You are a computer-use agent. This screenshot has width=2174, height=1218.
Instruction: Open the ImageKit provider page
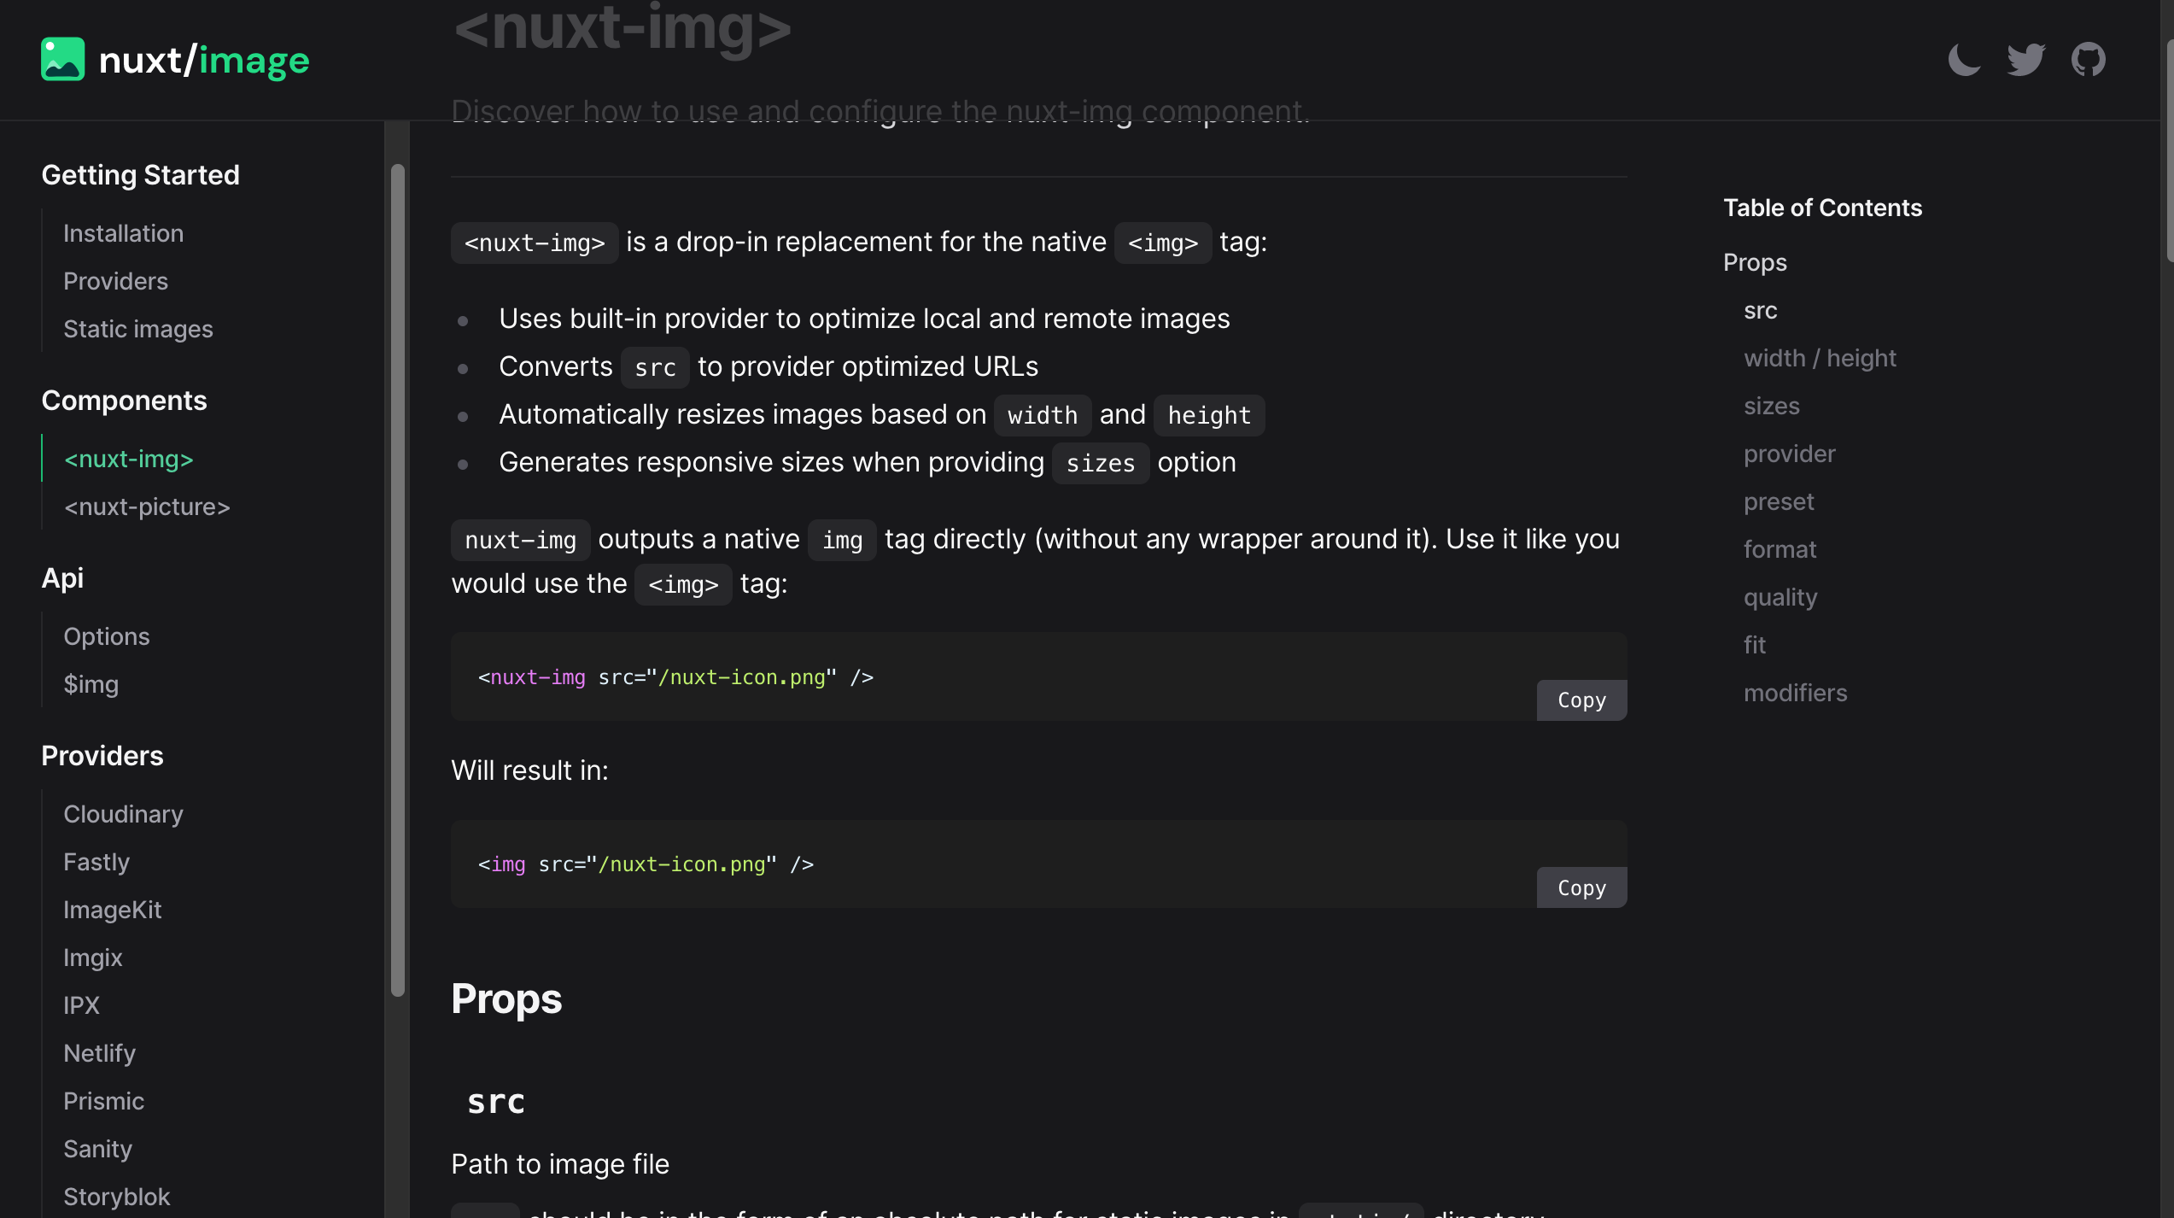(x=112, y=909)
